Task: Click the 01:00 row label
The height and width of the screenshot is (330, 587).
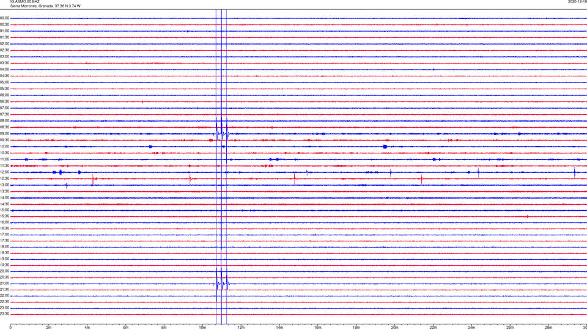Action: click(4, 31)
